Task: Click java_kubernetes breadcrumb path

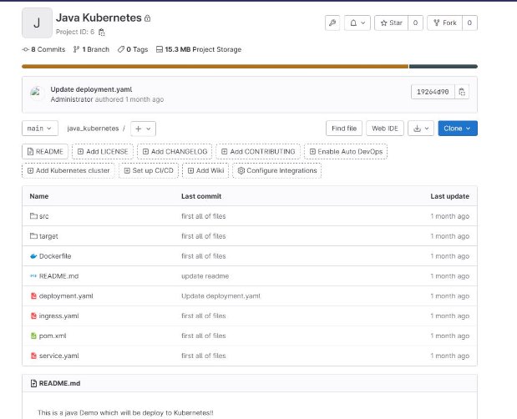Action: click(93, 129)
